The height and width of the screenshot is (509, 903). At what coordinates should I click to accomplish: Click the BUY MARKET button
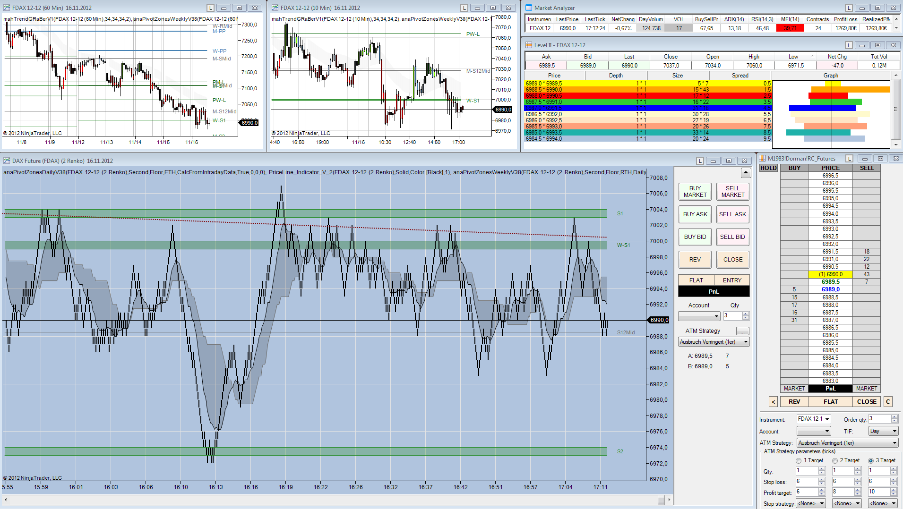[695, 192]
